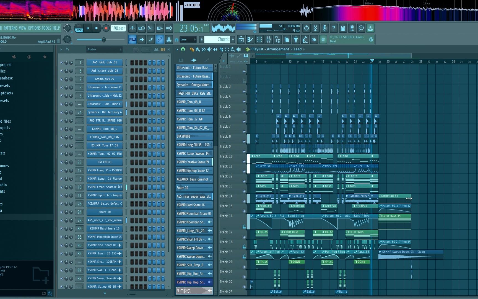Screen dimensions: 478x299
Task: Collapse the playlist overview with the chevron
Action: 253,56
